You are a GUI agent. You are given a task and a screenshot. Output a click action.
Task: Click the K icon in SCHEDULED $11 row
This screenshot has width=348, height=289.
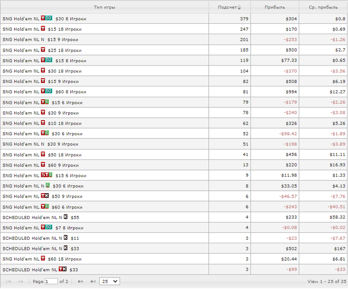pos(66,237)
